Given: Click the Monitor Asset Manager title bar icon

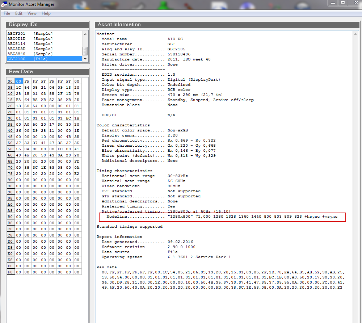Looking at the screenshot, I should [x=4, y=4].
